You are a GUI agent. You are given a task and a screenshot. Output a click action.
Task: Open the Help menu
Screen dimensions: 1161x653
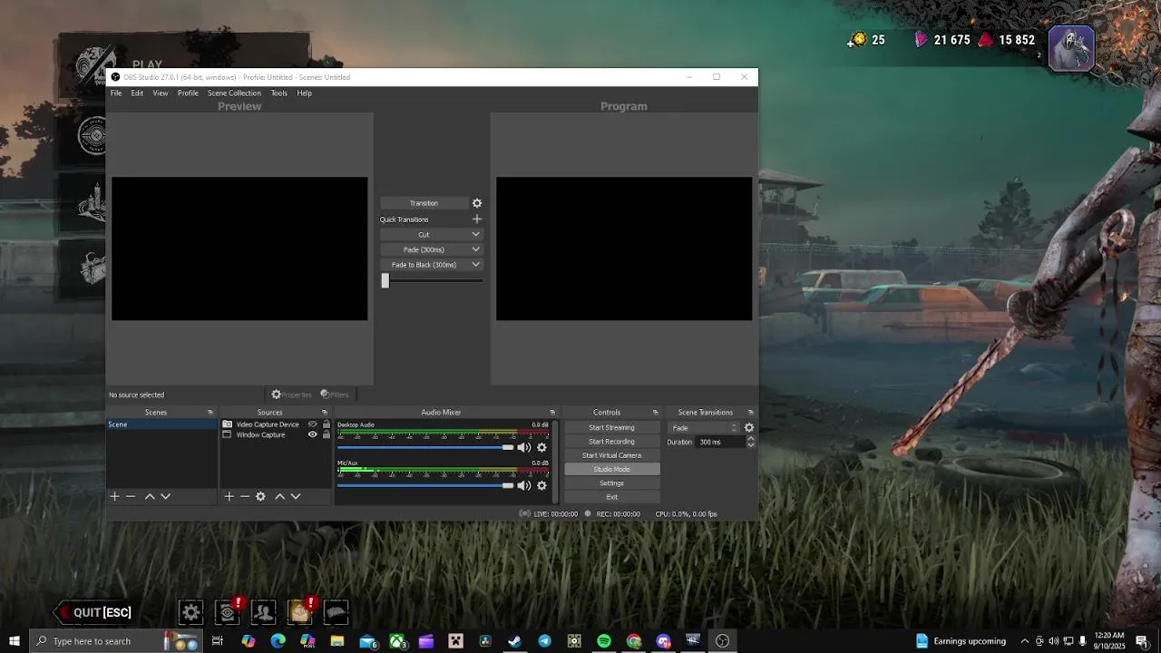305,93
